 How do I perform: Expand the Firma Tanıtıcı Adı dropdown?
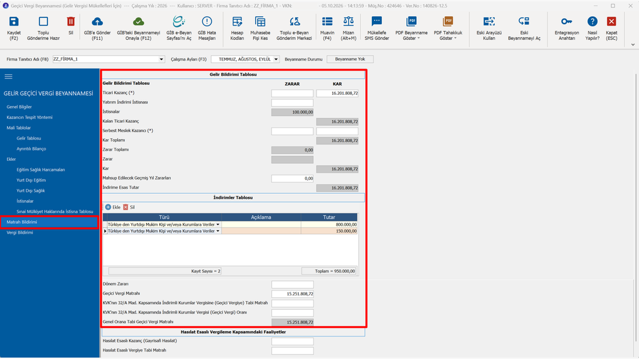pos(162,59)
